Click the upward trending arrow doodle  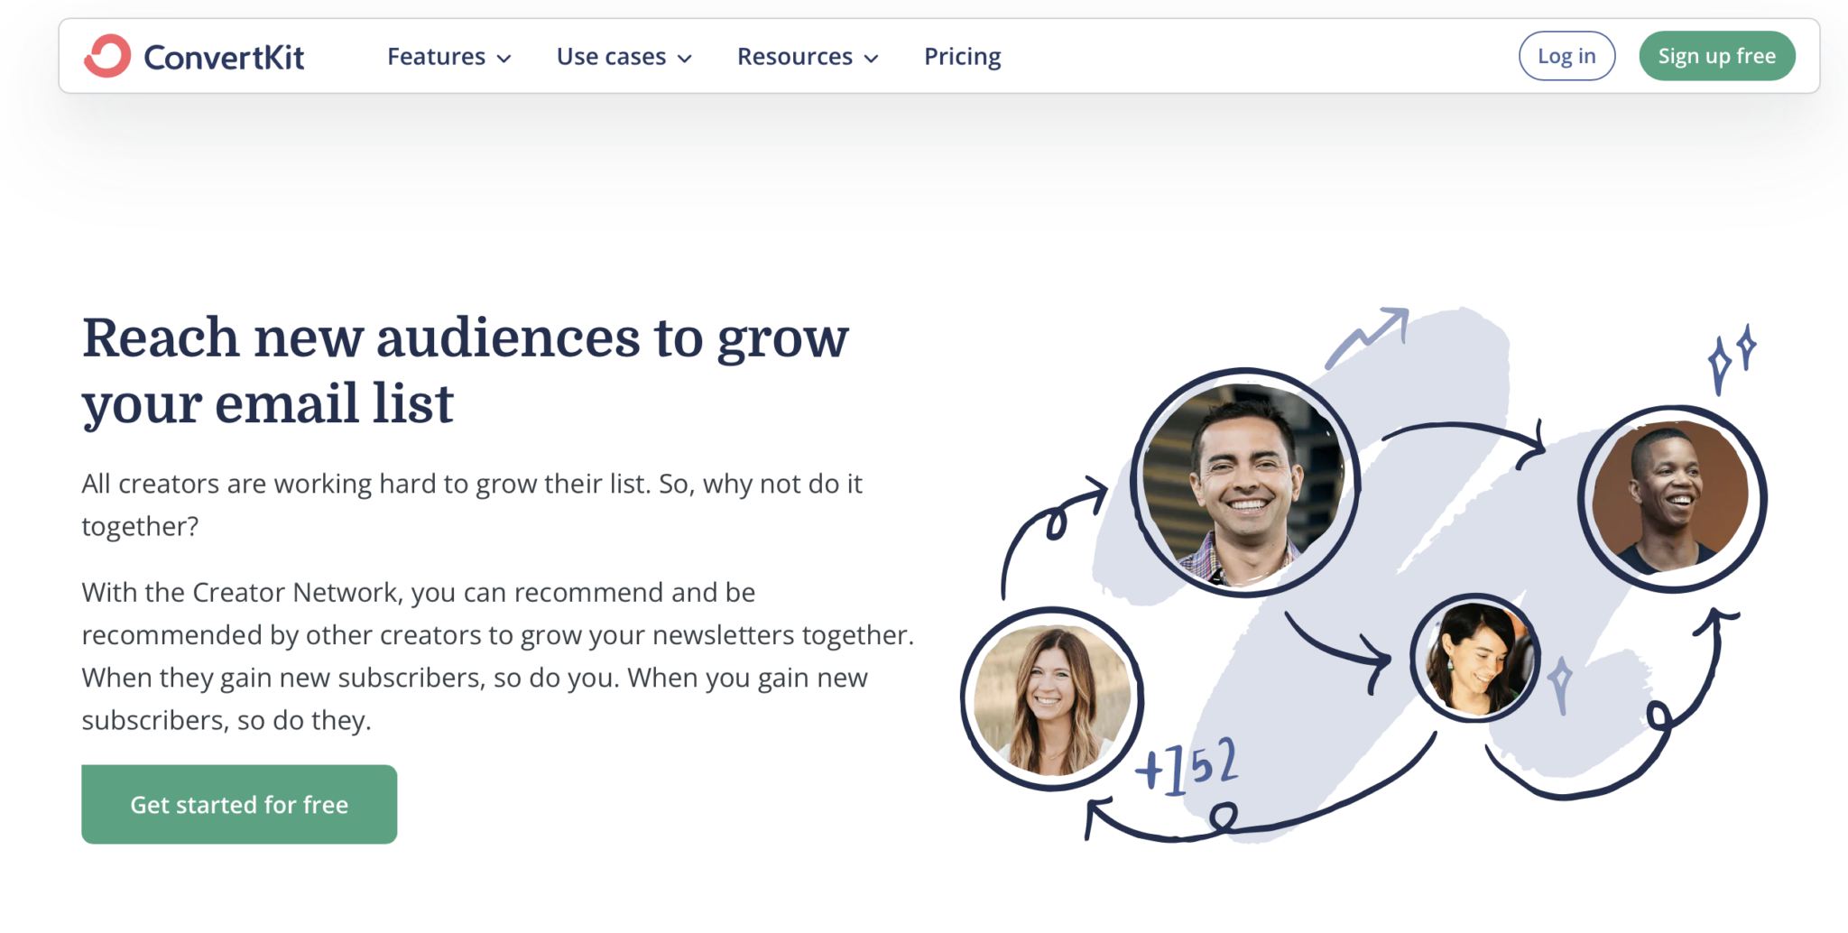tap(1368, 336)
